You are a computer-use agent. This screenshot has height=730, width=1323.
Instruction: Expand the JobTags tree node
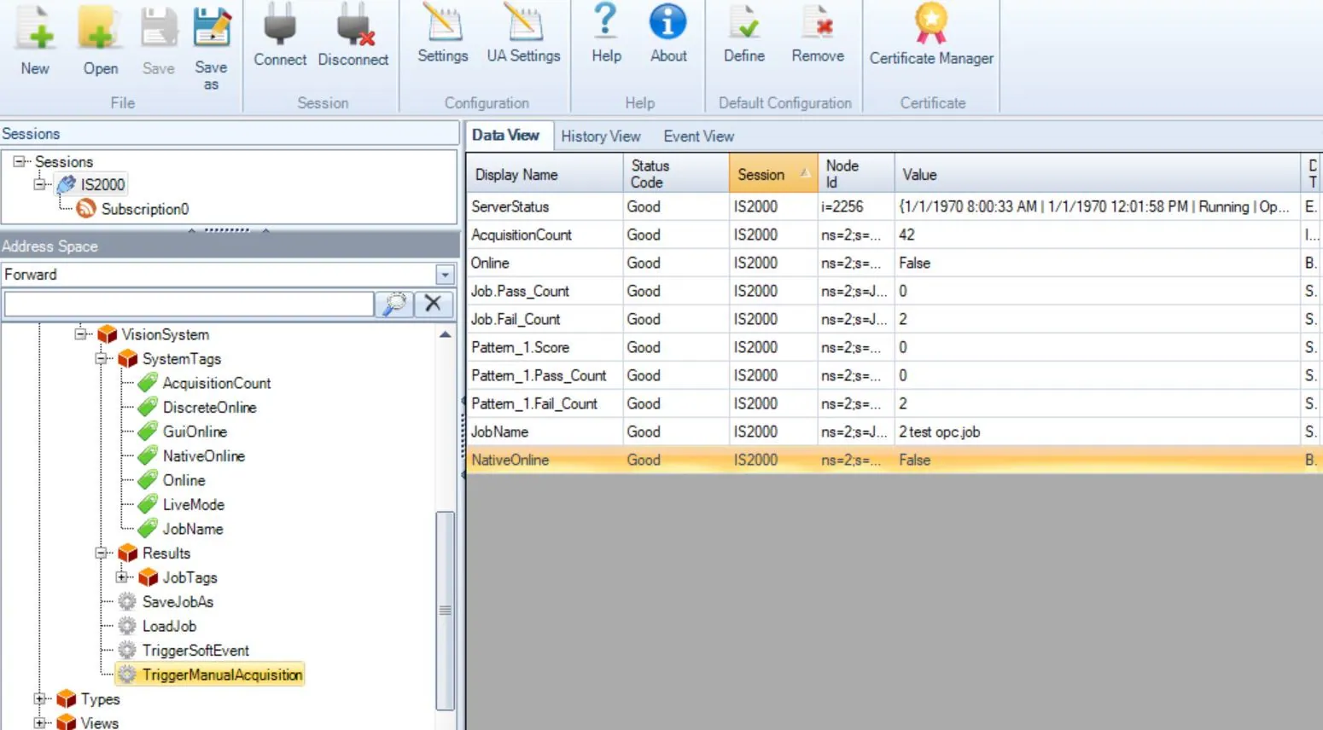tap(122, 577)
